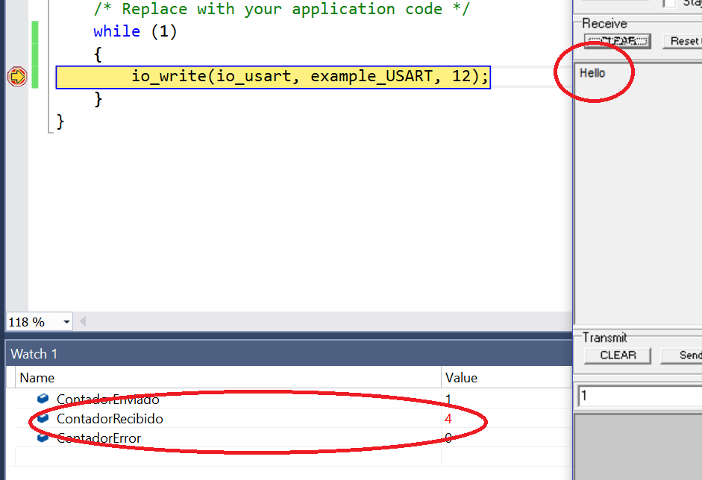Select the ContadorRecibido watch variable
702x480 pixels.
coord(110,419)
